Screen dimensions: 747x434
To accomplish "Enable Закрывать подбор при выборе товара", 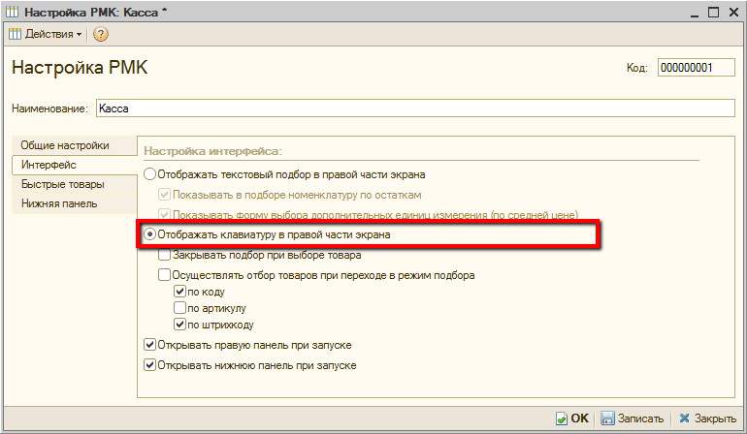I will click(x=165, y=256).
